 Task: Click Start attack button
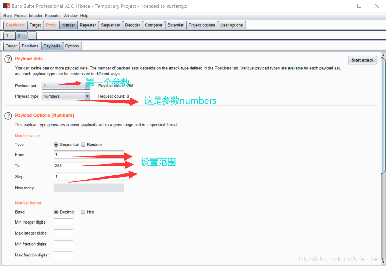pyautogui.click(x=362, y=60)
